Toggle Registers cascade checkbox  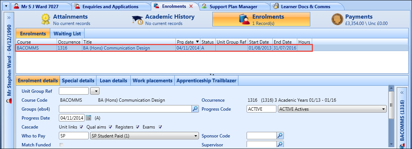(x=137, y=127)
